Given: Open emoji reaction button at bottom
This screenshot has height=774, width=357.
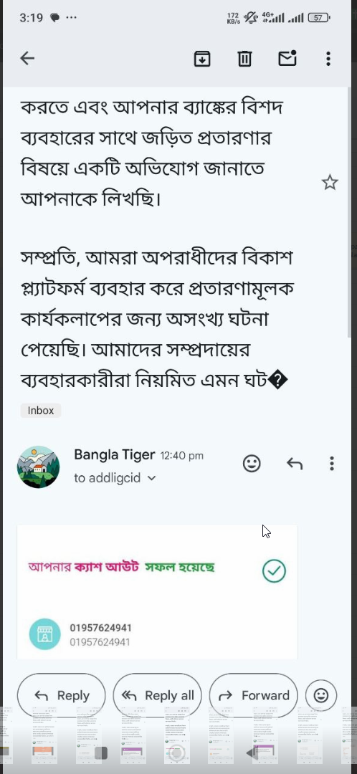Looking at the screenshot, I should tap(321, 695).
